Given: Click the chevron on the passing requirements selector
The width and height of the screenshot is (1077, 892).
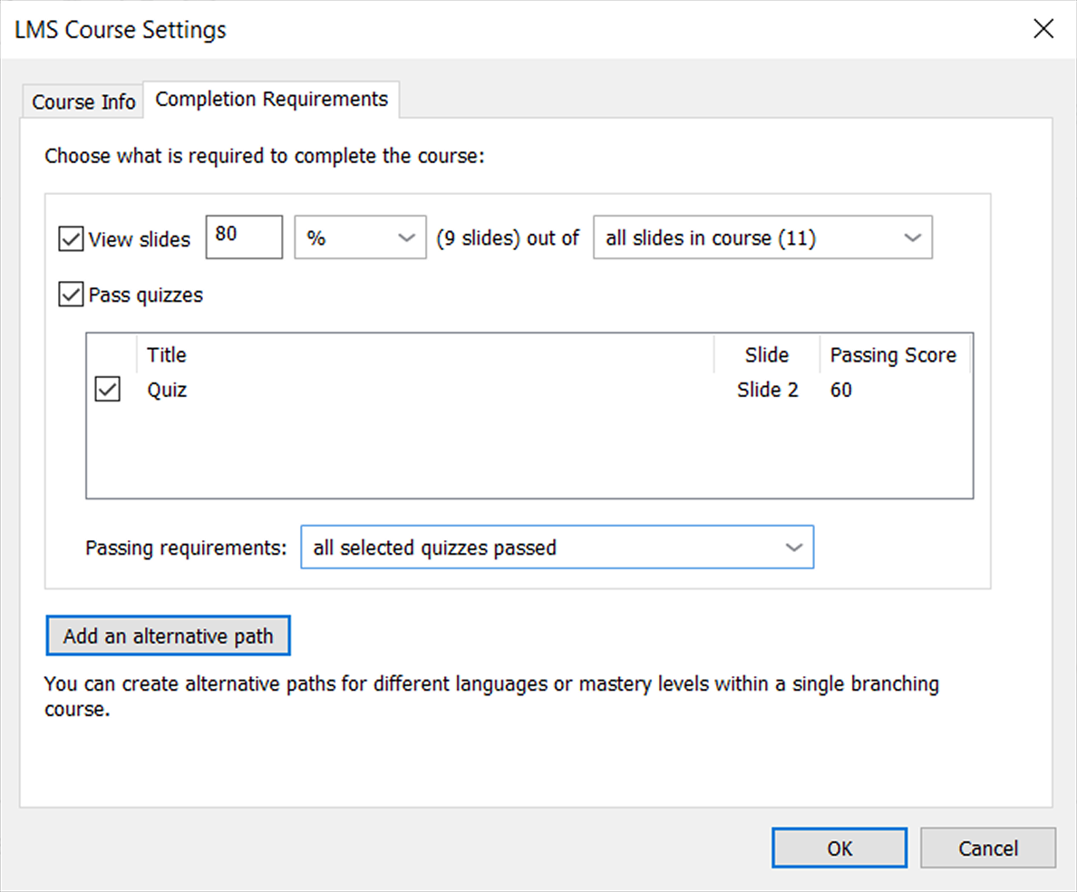Looking at the screenshot, I should [794, 547].
